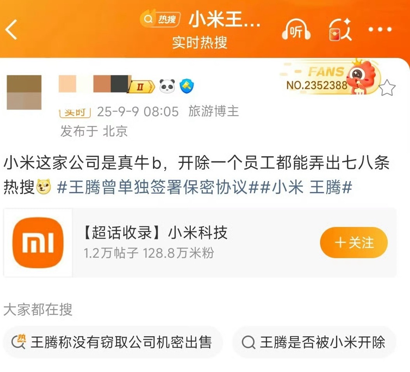This screenshot has height=372, width=410.
Task: Tap the red envelope AI search icon
Action: point(340,30)
